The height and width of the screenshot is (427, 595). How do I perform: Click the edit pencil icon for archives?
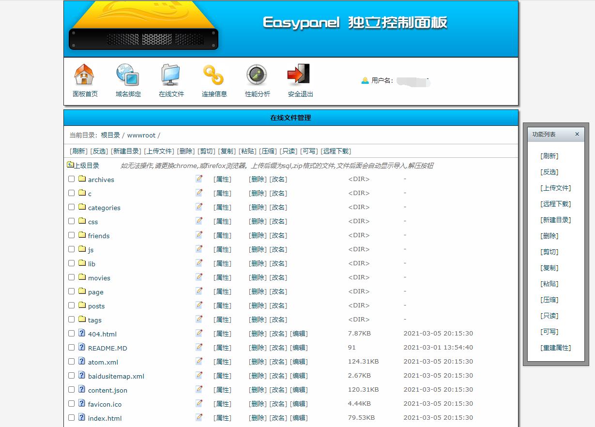(x=199, y=179)
